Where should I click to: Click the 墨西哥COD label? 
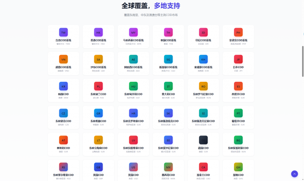168,175
